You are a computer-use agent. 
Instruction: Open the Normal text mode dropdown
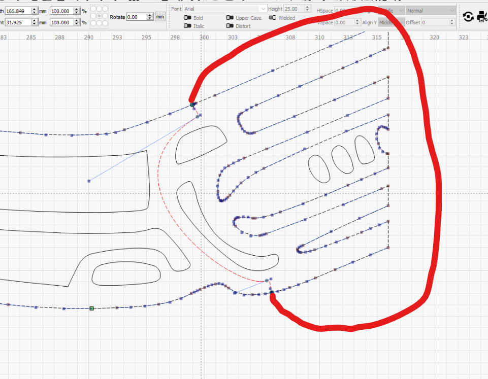click(x=431, y=11)
